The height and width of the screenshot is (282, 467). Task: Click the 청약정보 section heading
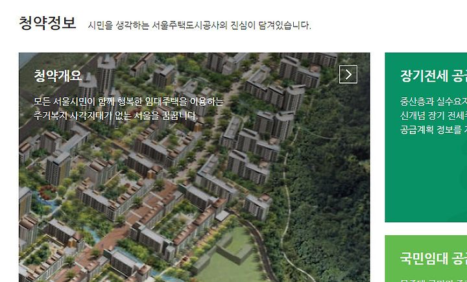click(47, 23)
